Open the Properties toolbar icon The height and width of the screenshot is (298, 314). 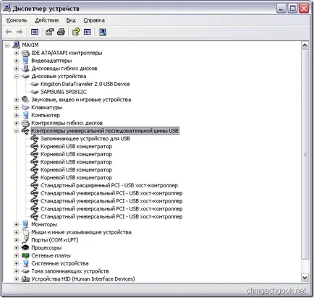[x=50, y=32]
